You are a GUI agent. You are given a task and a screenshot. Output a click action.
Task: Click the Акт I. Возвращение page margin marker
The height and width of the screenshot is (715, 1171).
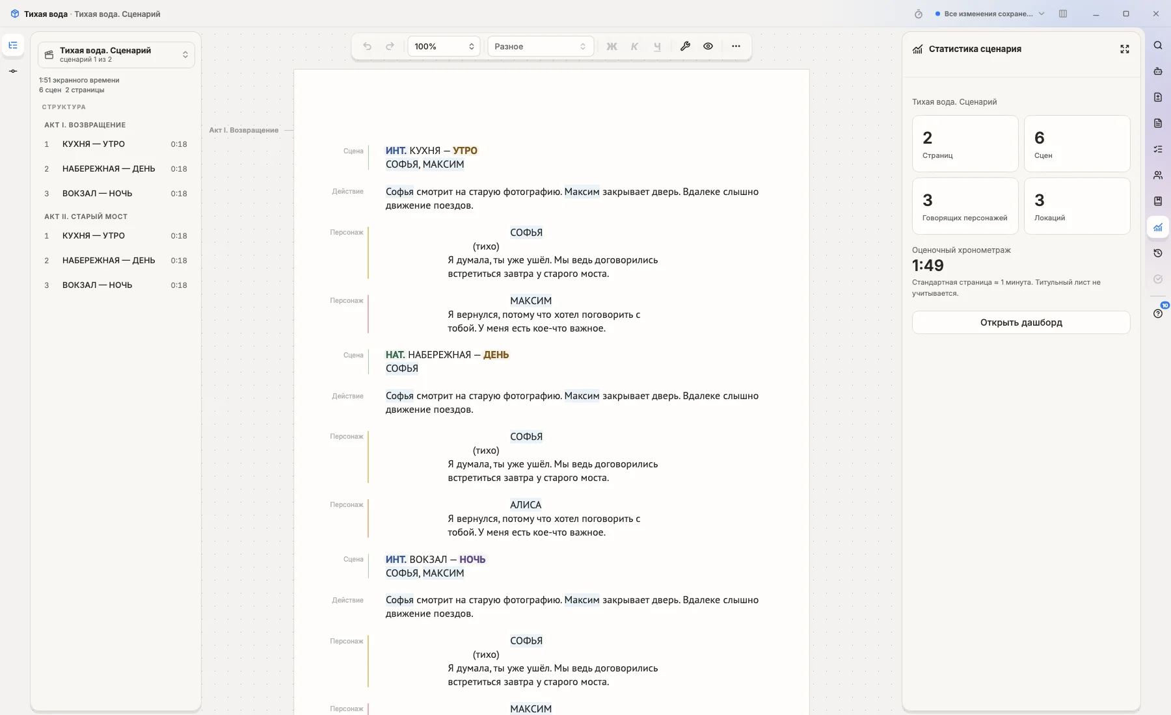click(x=243, y=130)
